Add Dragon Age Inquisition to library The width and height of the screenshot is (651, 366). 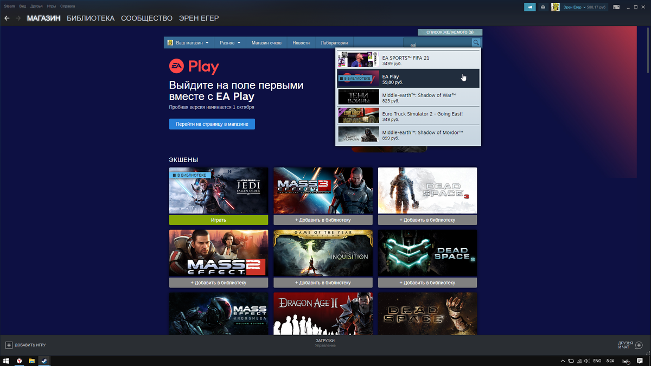pos(323,282)
